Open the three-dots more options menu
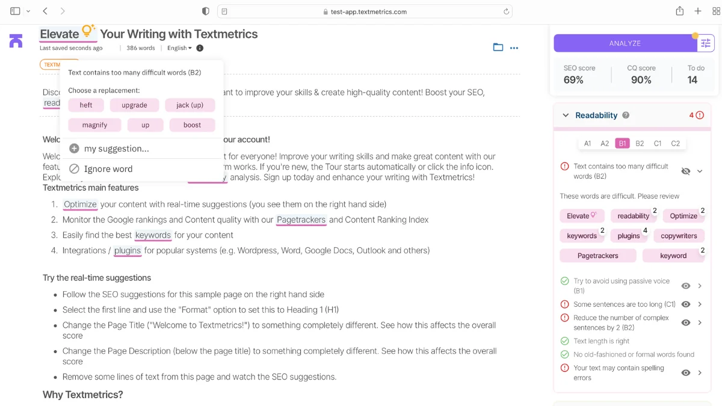722x406 pixels. (514, 48)
